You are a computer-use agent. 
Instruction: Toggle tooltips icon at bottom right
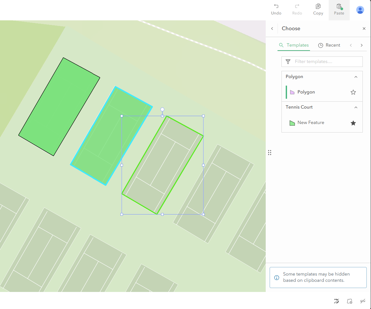pos(362,301)
